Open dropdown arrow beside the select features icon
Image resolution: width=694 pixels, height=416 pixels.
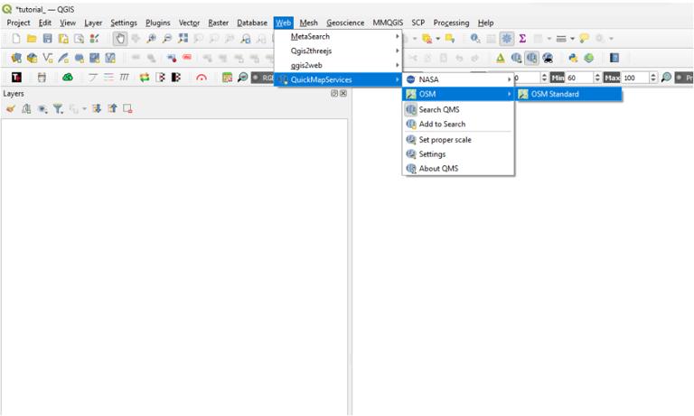point(437,39)
